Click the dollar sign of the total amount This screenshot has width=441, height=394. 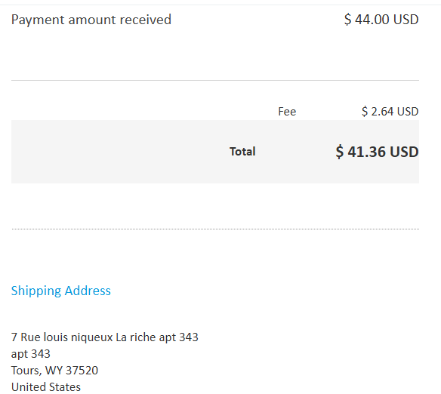[x=340, y=152]
